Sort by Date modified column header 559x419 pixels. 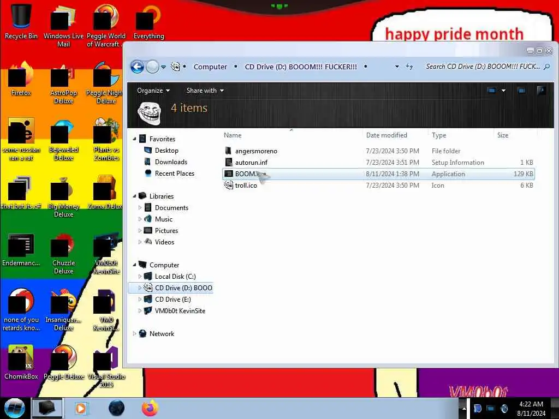click(x=386, y=135)
